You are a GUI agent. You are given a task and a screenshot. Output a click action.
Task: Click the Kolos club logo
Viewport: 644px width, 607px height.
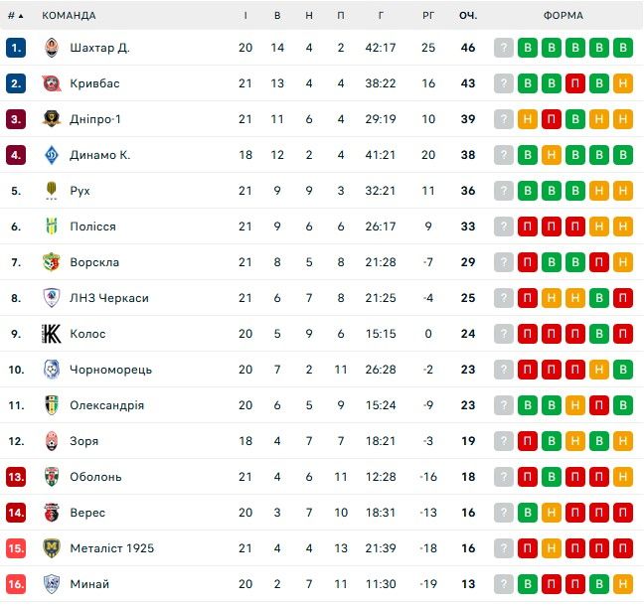click(52, 334)
